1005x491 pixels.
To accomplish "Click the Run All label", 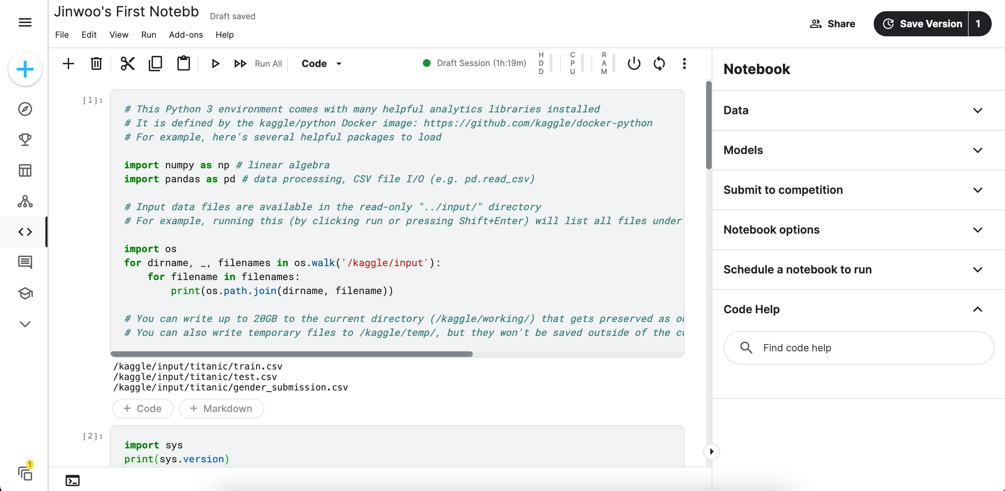I will click(x=268, y=64).
